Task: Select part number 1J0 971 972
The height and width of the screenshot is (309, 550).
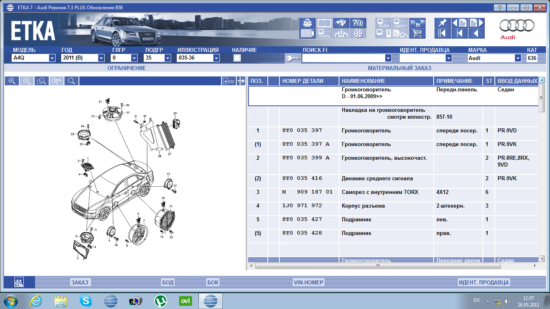Action: click(302, 206)
